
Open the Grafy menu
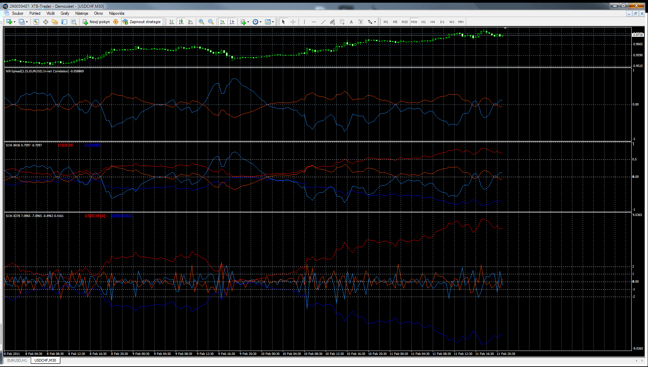tap(65, 13)
